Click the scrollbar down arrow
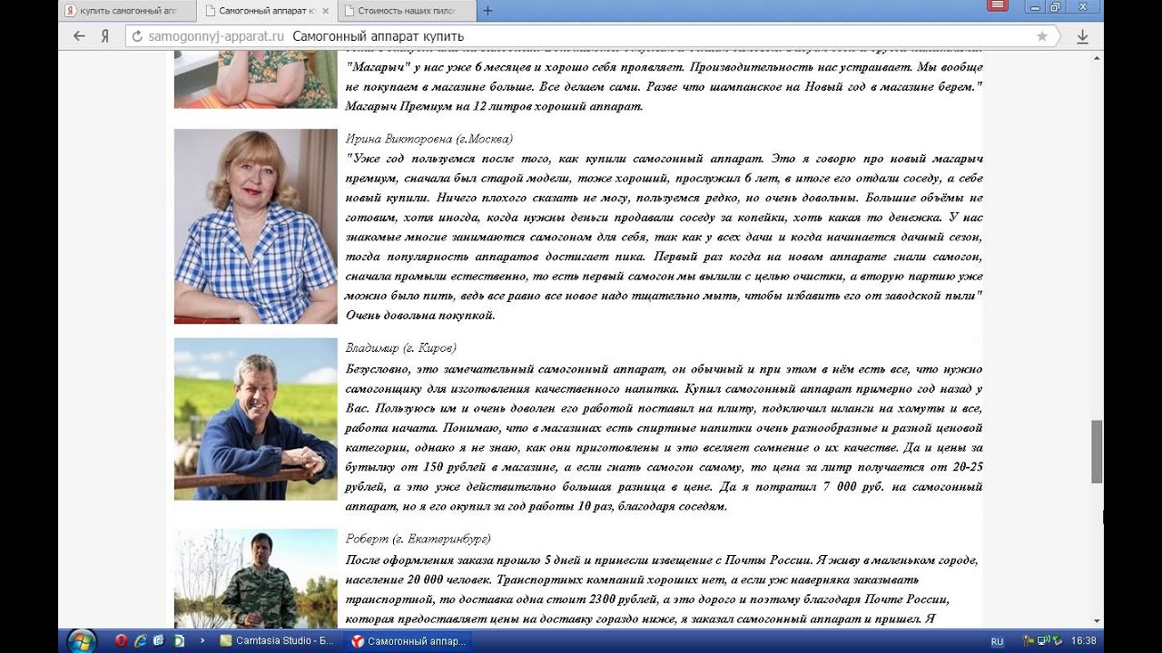The width and height of the screenshot is (1162, 653). click(1097, 620)
